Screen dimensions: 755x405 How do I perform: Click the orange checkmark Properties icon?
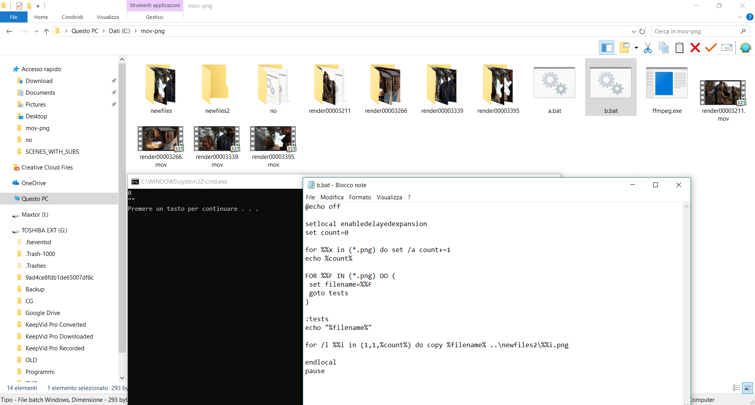point(711,48)
